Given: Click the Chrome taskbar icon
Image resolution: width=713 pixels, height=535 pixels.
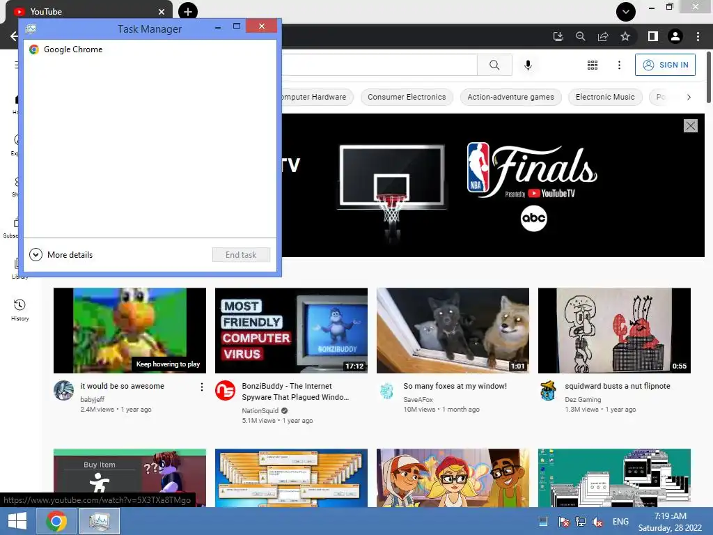Looking at the screenshot, I should 56,521.
